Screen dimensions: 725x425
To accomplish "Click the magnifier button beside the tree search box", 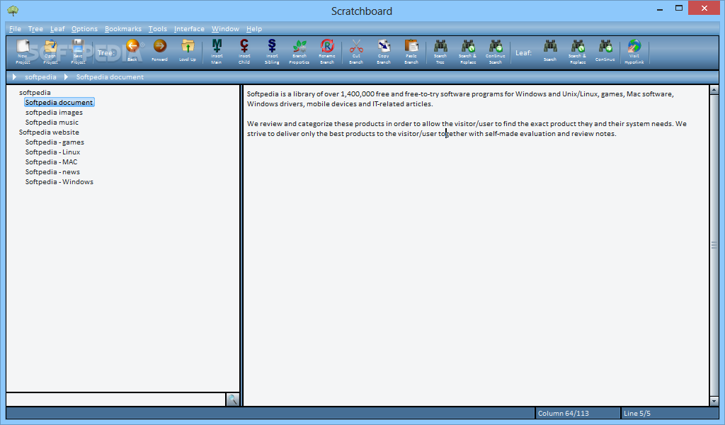I will (x=232, y=399).
